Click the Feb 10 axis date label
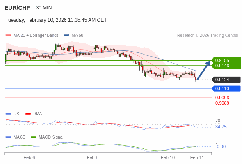 (168, 157)
